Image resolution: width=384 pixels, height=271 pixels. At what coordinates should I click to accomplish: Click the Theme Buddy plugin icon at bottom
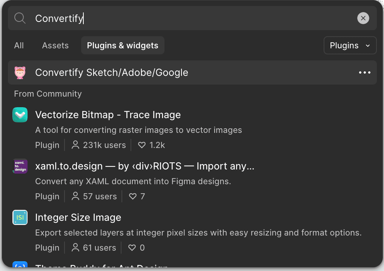coord(20,266)
